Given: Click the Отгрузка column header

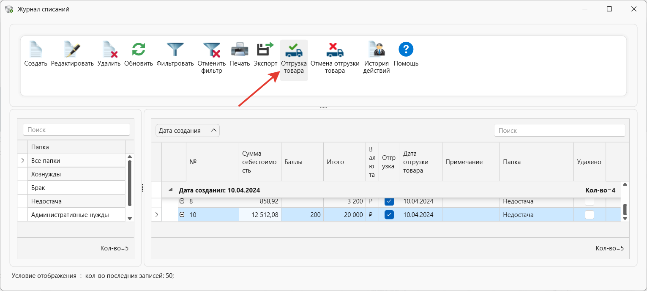Looking at the screenshot, I should click(389, 162).
